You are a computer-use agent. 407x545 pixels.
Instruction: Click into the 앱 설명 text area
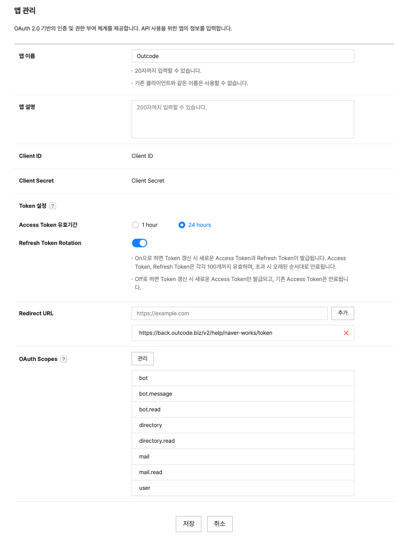tap(243, 119)
